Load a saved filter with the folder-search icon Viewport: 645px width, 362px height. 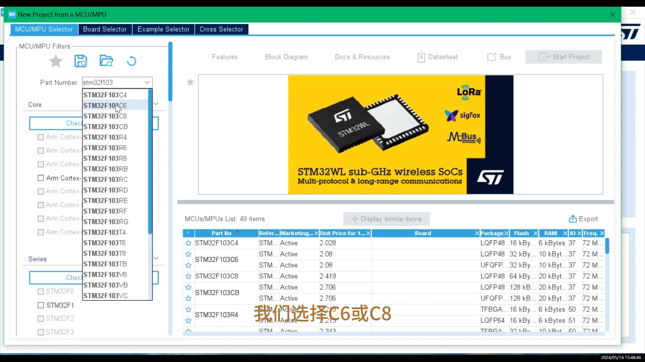[106, 61]
